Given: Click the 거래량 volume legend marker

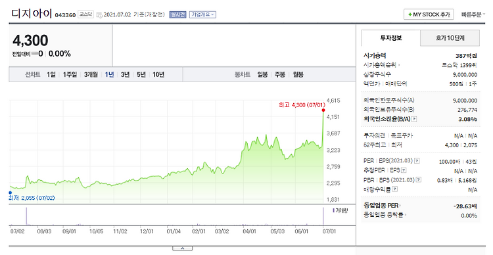Looking at the screenshot, I should pos(333,210).
